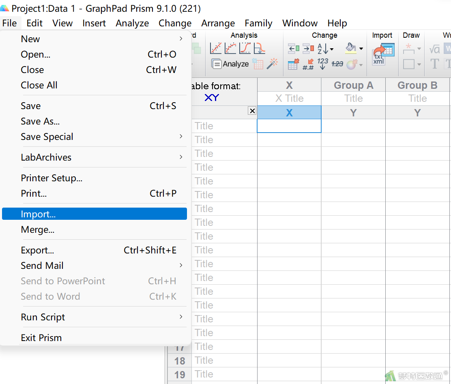This screenshot has width=451, height=384.
Task: Select Printer Setup... menu entry
Action: (x=94, y=178)
